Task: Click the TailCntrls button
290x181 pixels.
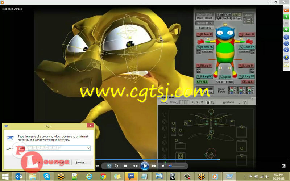Action: (x=205, y=28)
